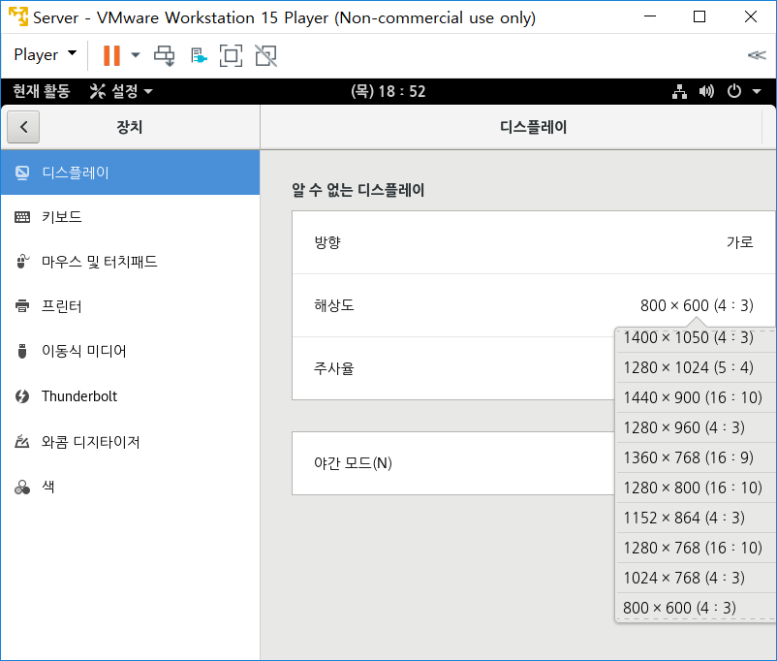The image size is (777, 661).
Task: Collapse the VMware toolbar with double chevron
Action: 757,55
